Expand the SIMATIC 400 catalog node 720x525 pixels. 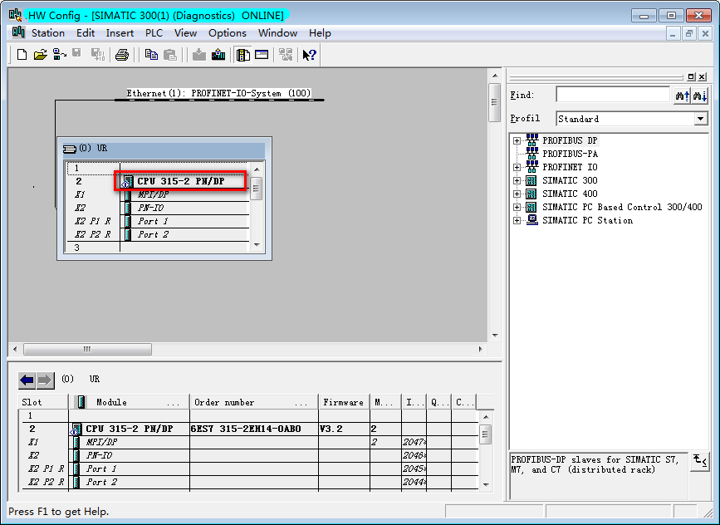click(x=517, y=194)
